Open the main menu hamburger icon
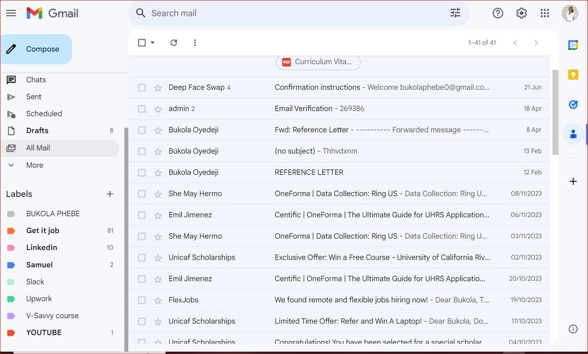The height and width of the screenshot is (354, 588). click(11, 13)
